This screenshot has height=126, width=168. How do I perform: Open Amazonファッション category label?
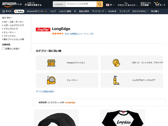pos(76,63)
